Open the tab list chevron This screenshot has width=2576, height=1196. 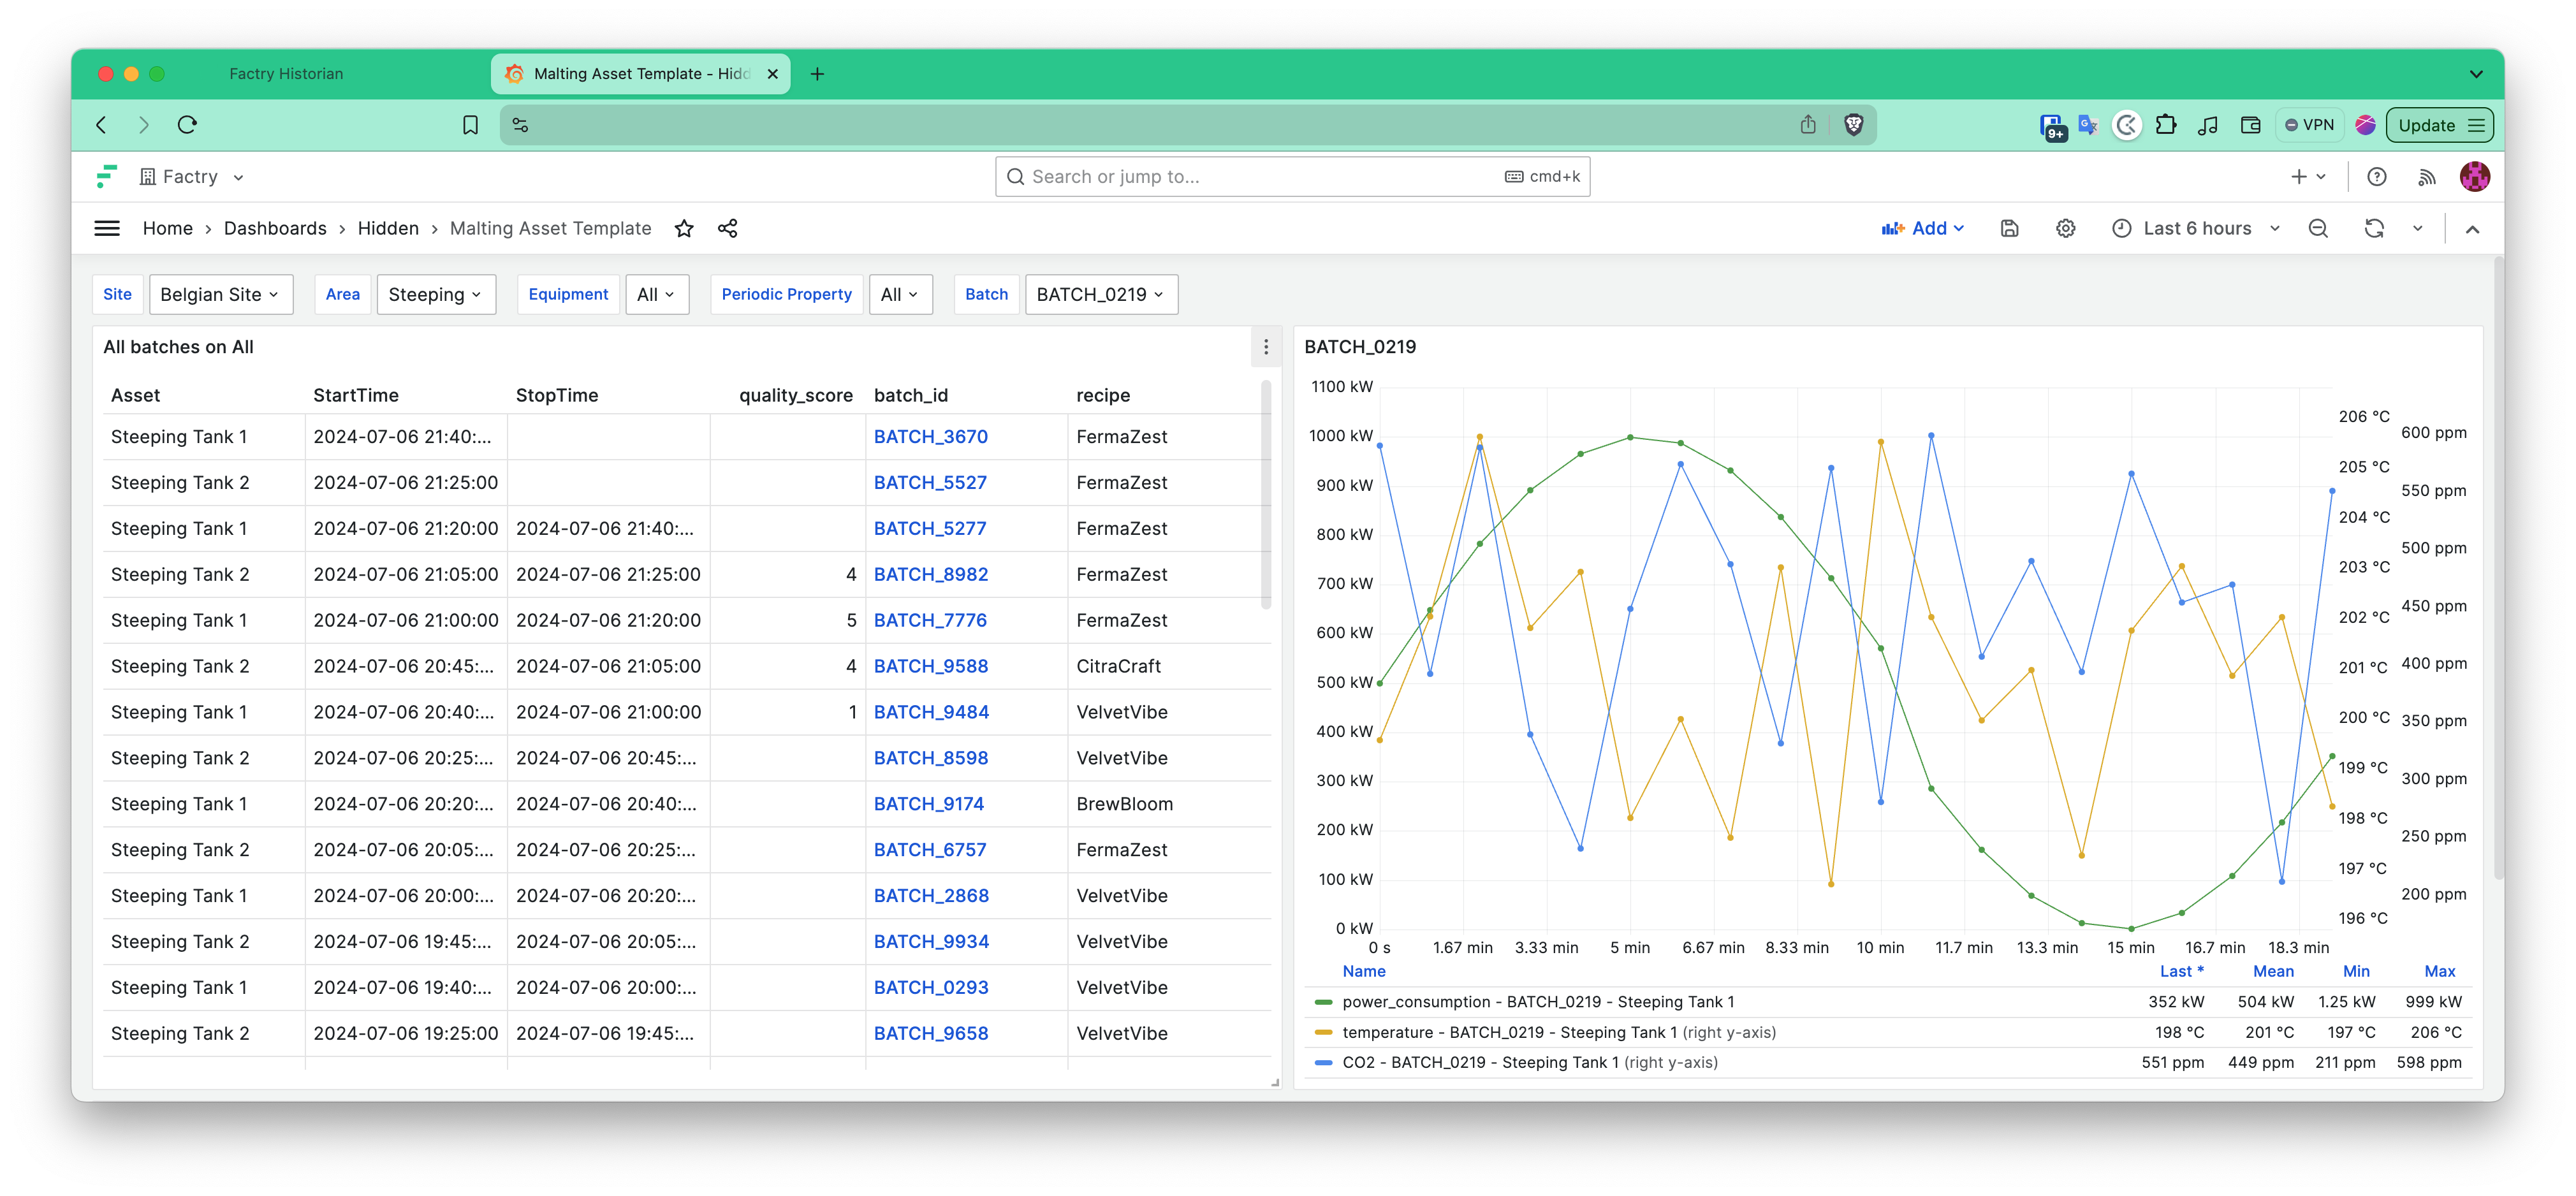2475,74
